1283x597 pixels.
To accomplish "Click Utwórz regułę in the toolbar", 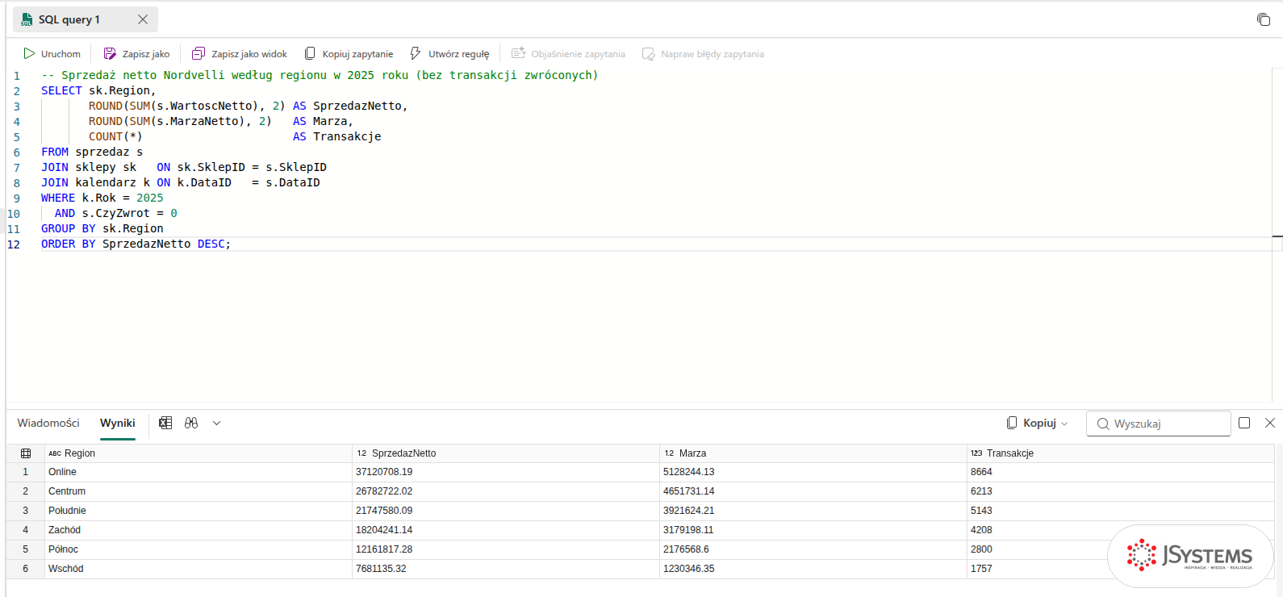I will point(449,54).
